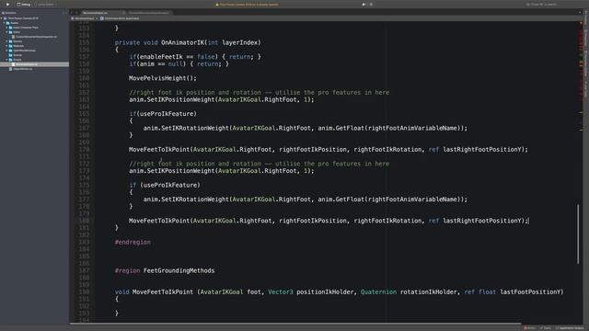Image resolution: width=589 pixels, height=331 pixels.
Task: Close the active editor tab
Action: tap(123, 13)
